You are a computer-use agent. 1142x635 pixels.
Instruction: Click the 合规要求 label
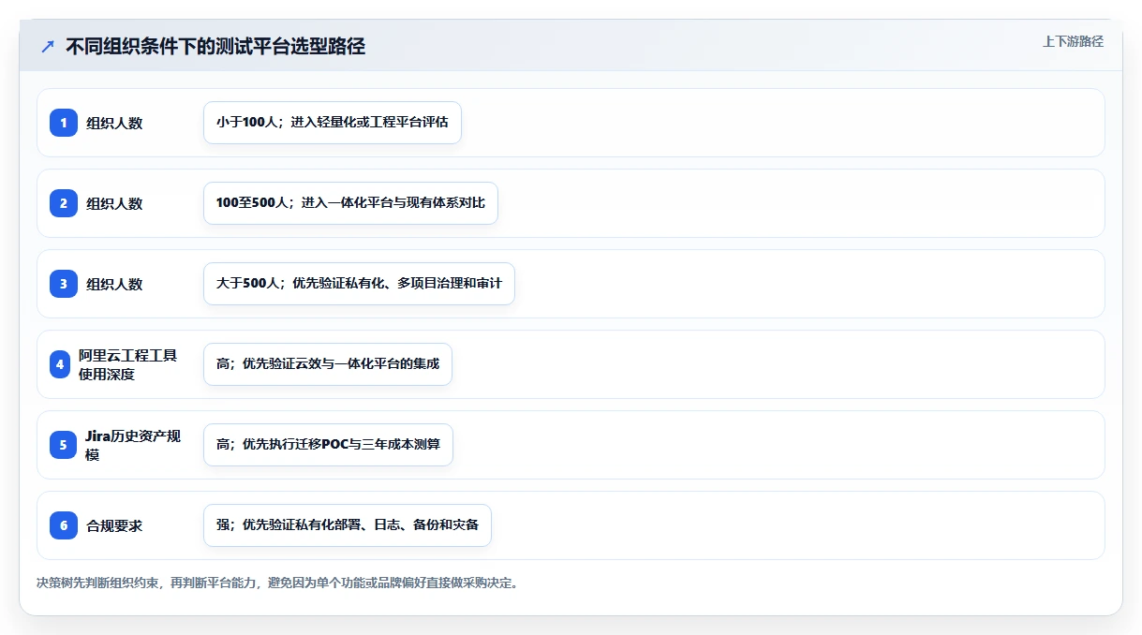point(114,525)
